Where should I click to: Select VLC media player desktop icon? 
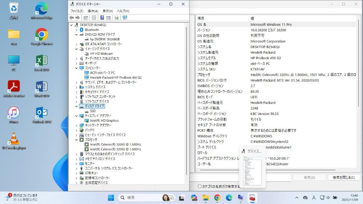pos(14,141)
